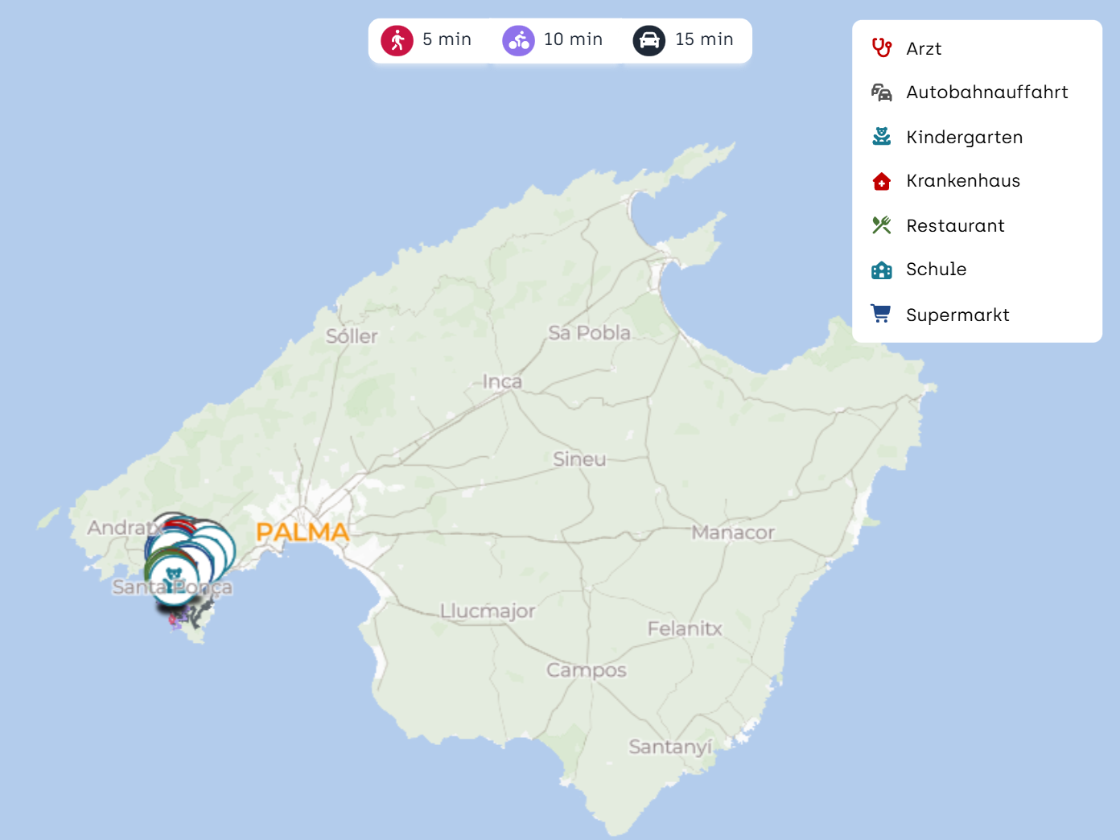The image size is (1120, 840).
Task: Select the 15 min driving option
Action: (704, 39)
